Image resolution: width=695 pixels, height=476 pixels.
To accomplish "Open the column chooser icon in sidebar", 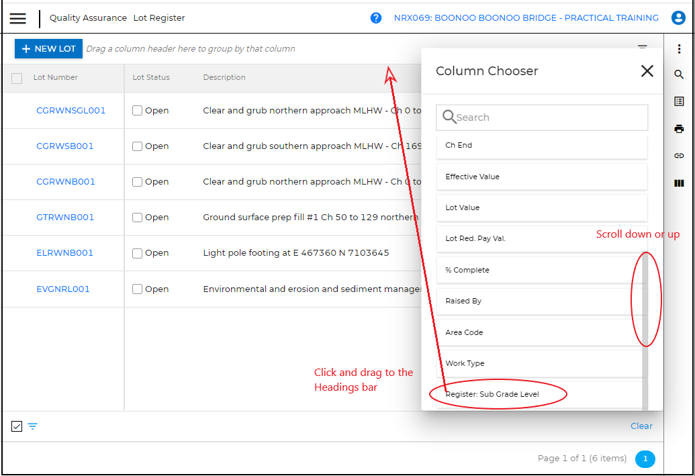I will 679,183.
